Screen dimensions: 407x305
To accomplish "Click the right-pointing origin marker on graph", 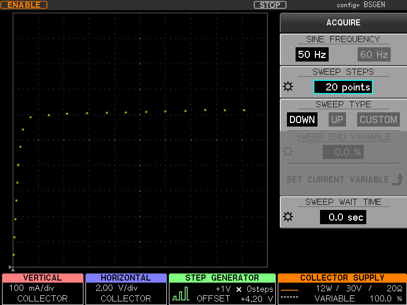I will [x=10, y=267].
